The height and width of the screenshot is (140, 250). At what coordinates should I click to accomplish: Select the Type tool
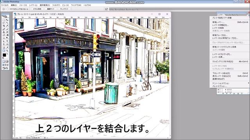click(7, 41)
